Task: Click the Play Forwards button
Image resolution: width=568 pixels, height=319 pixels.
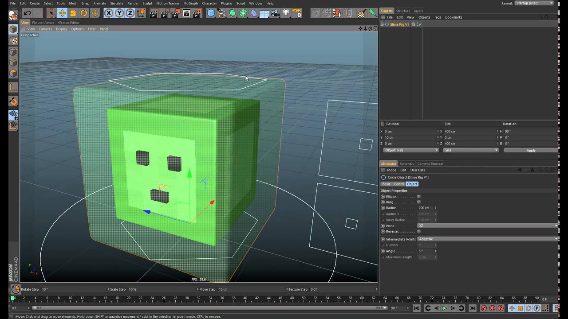Action: [444, 308]
